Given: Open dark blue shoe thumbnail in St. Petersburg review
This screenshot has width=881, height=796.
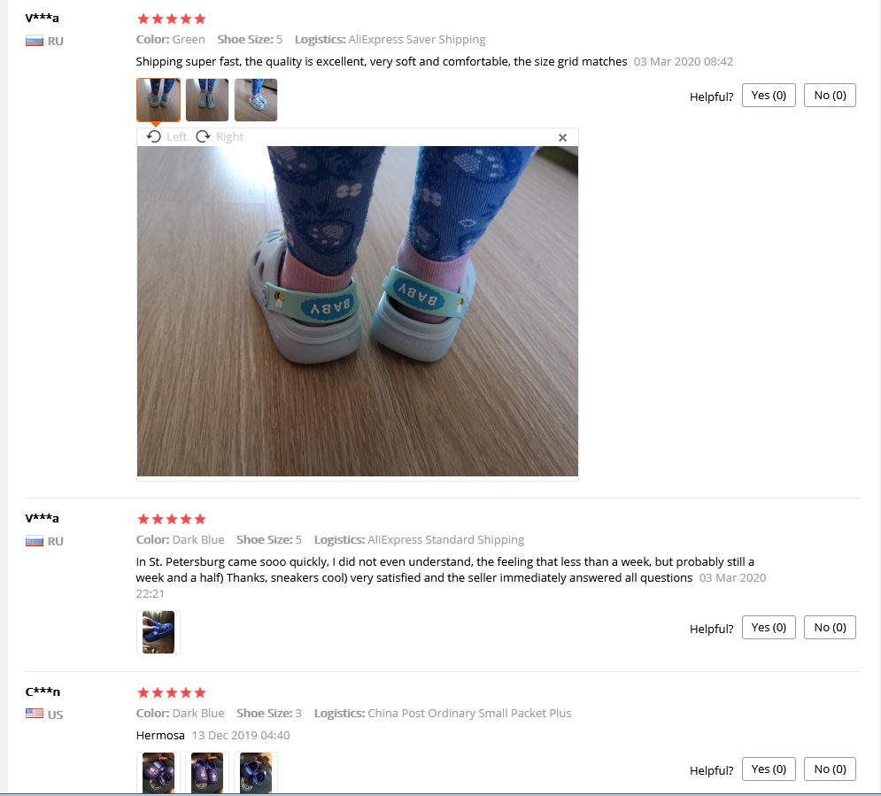Looking at the screenshot, I should pos(158,632).
